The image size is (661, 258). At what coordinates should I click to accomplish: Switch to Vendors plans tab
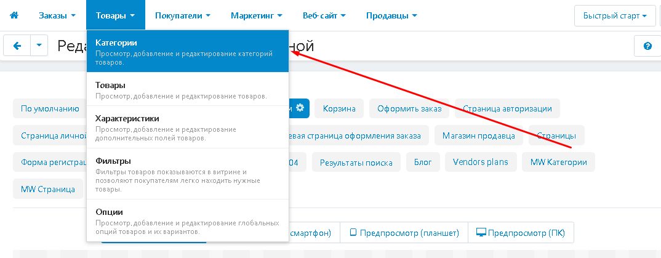pyautogui.click(x=481, y=163)
